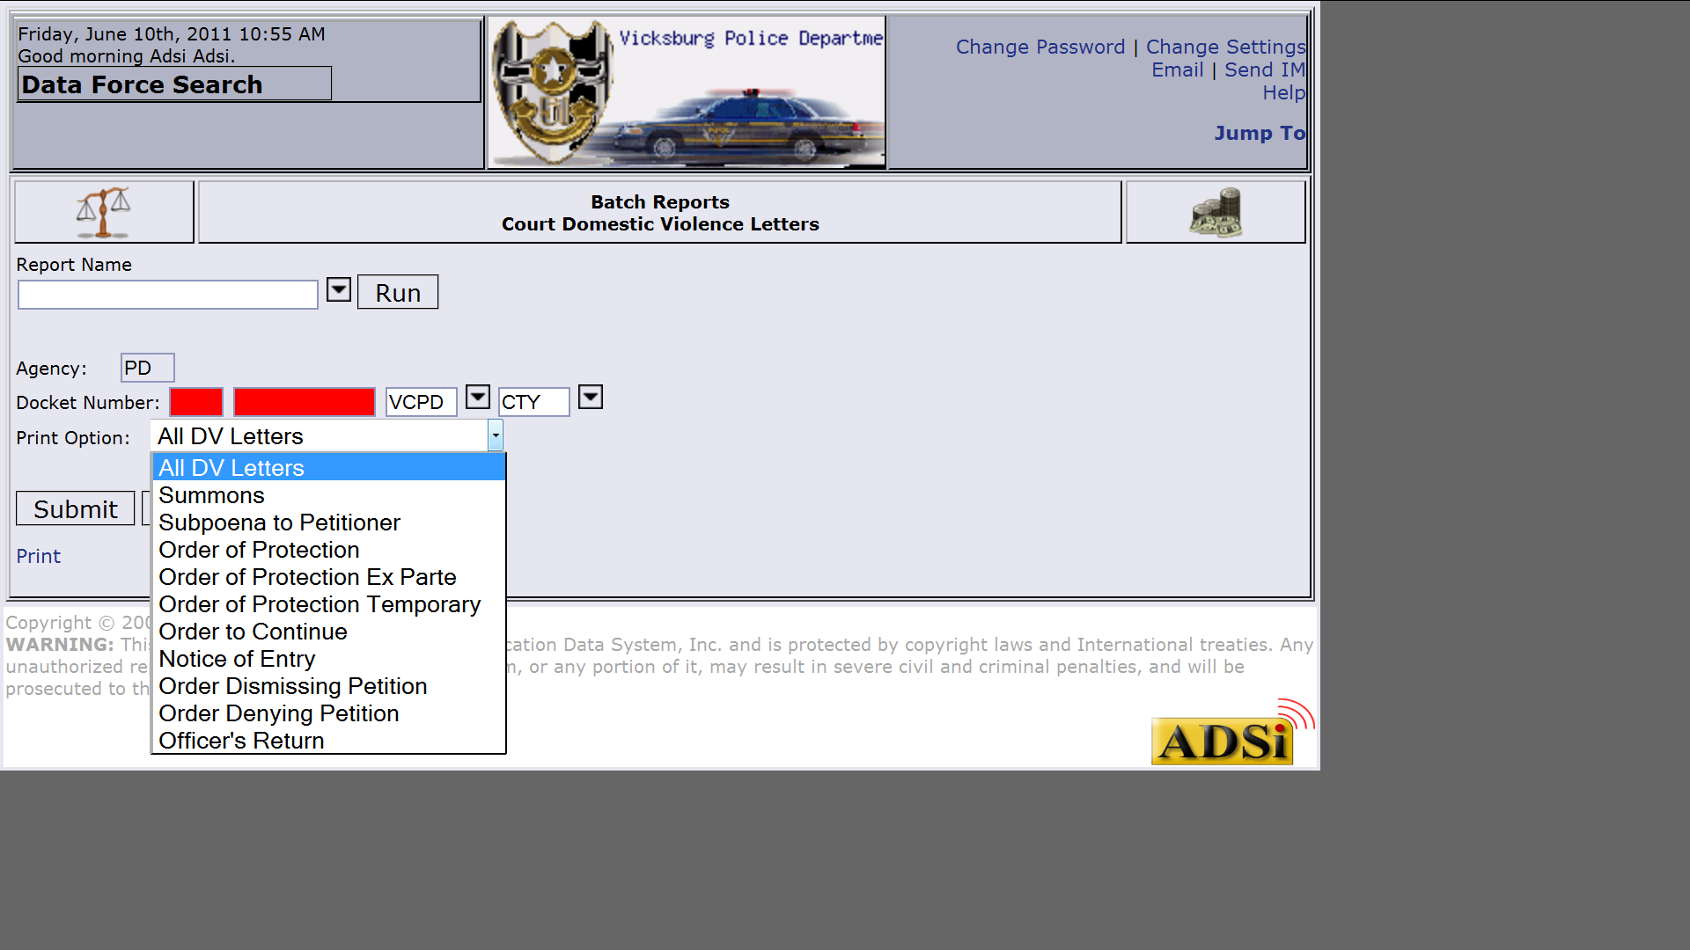Click the Vicksburg police badge image
The image size is (1690, 950).
[552, 93]
